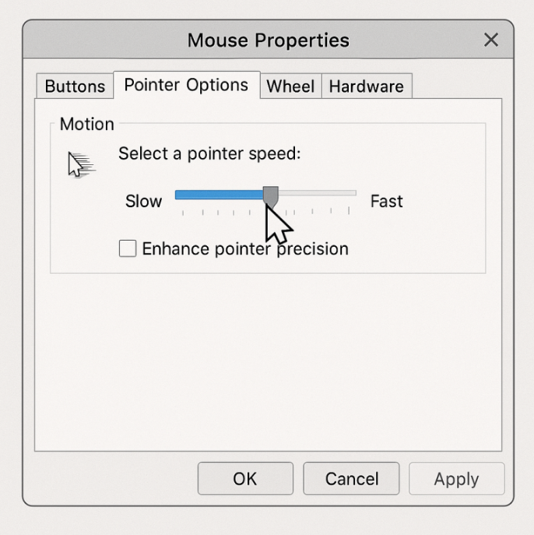This screenshot has width=534, height=535.
Task: Go to the Hardware tab
Action: [x=367, y=86]
